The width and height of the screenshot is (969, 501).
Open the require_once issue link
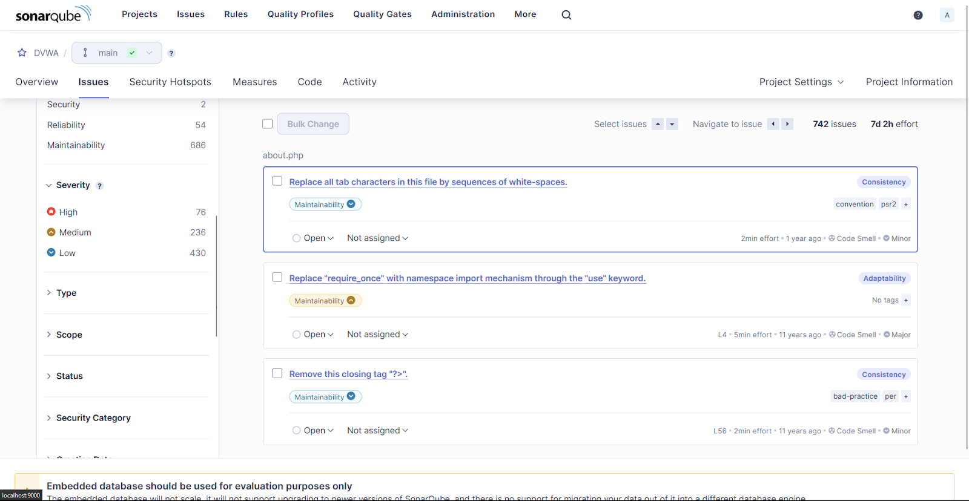(467, 278)
